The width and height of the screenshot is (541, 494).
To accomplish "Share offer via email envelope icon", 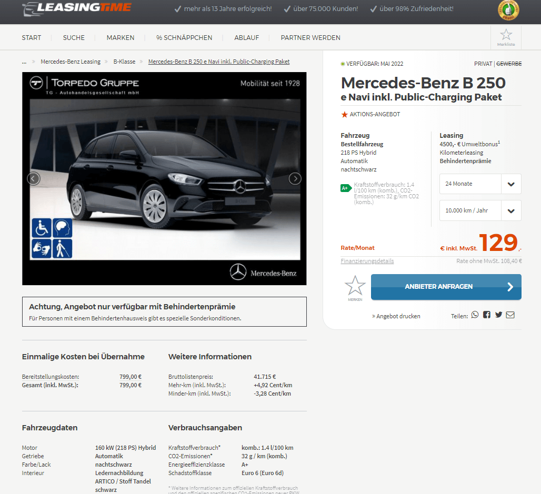I will click(x=510, y=315).
